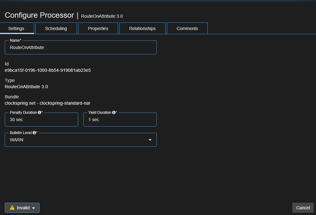View the Bulletin Level help icon
This screenshot has height=215, width=316.
coord(35,132)
